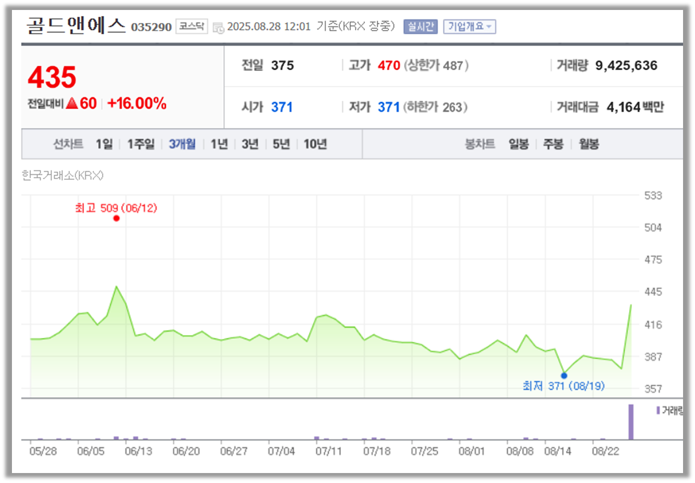Click the 상한가 487 text

coord(436,65)
